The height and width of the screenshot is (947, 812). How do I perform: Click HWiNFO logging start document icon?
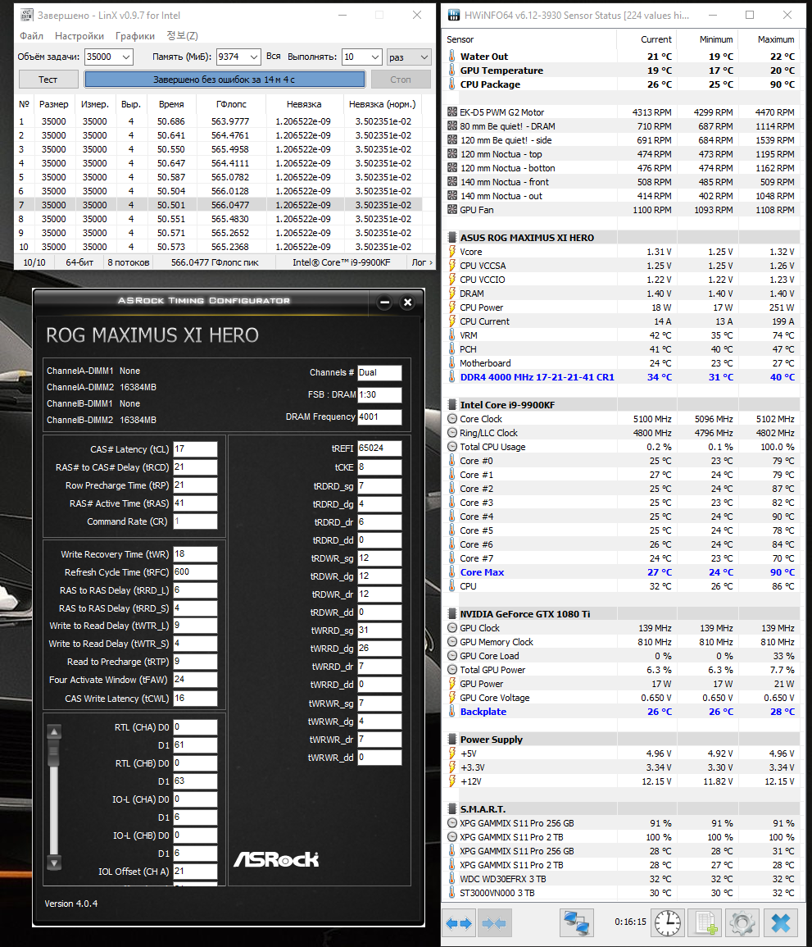click(705, 923)
